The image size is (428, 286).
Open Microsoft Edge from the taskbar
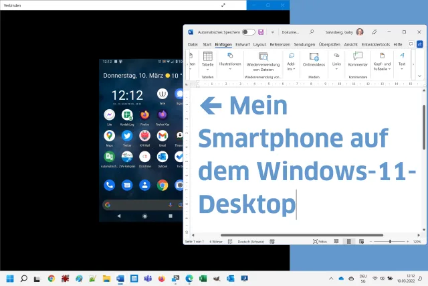(189, 279)
